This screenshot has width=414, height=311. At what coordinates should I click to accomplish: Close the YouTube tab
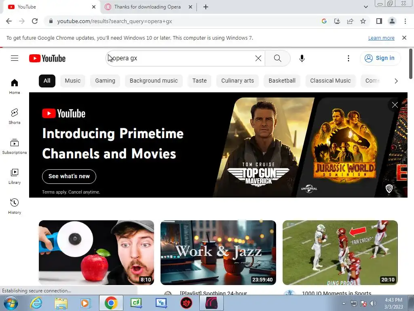[x=94, y=7]
